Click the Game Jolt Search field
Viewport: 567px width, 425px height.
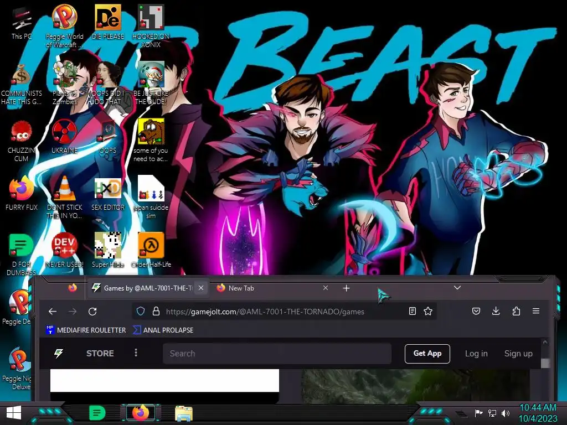tap(277, 354)
